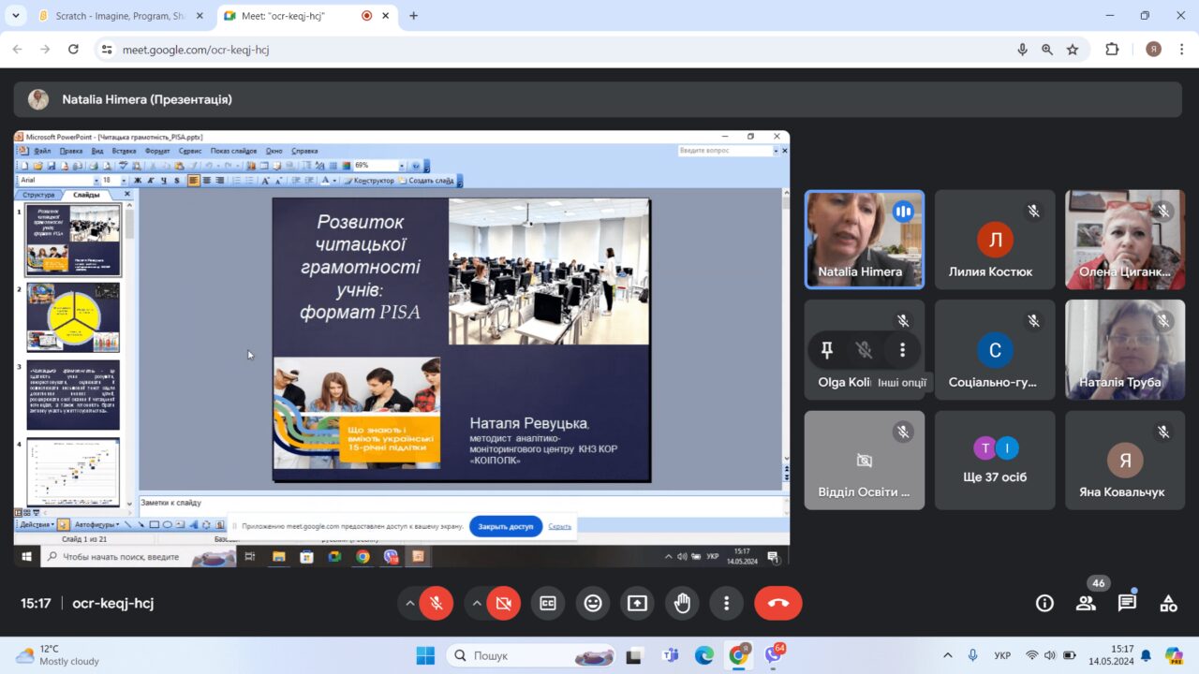The height and width of the screenshot is (674, 1199).
Task: Open Meet activities panel
Action: click(x=1168, y=604)
